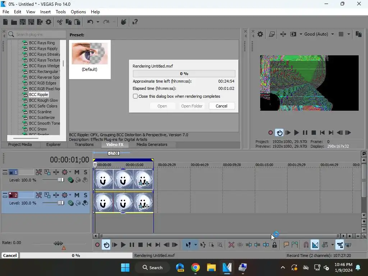Click the Render As icon
368x276 pixels.
[x=40, y=22]
